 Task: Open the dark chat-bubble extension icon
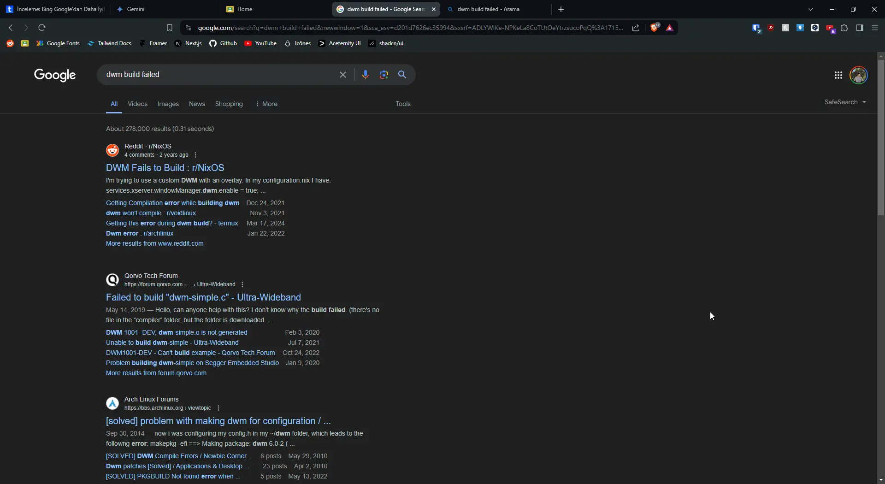point(815,28)
